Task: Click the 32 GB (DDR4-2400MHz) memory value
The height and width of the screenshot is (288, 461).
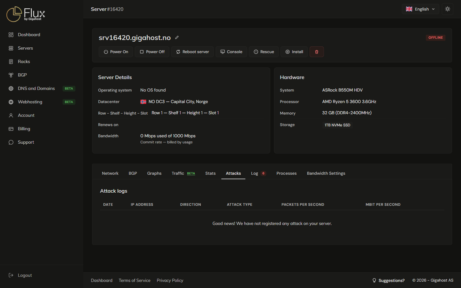Action: point(347,113)
